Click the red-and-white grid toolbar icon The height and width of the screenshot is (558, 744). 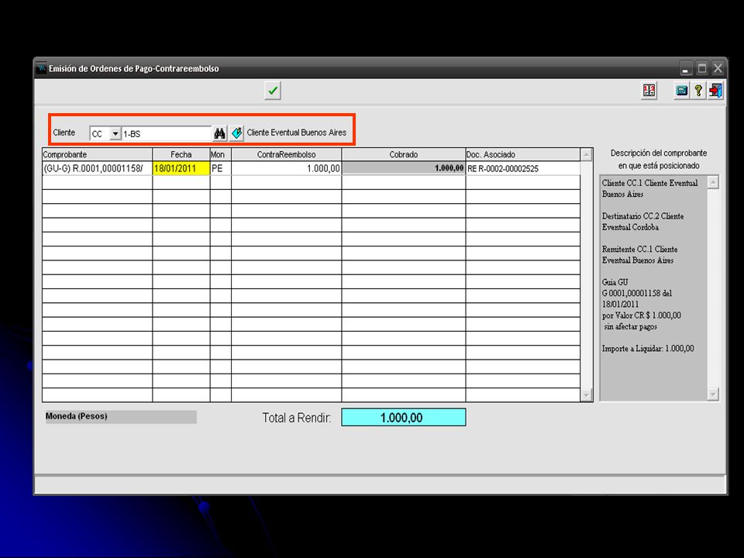click(x=649, y=90)
